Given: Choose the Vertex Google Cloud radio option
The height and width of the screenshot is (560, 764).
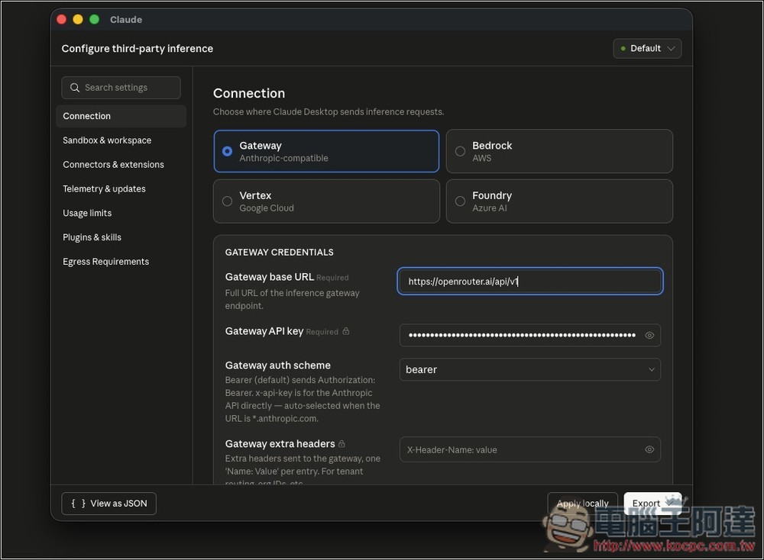Looking at the screenshot, I should pos(227,201).
